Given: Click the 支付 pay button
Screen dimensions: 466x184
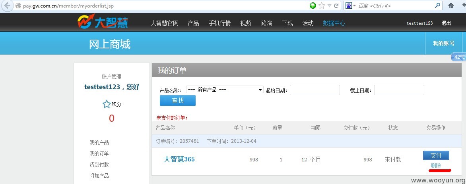Looking at the screenshot, I should tap(436, 155).
